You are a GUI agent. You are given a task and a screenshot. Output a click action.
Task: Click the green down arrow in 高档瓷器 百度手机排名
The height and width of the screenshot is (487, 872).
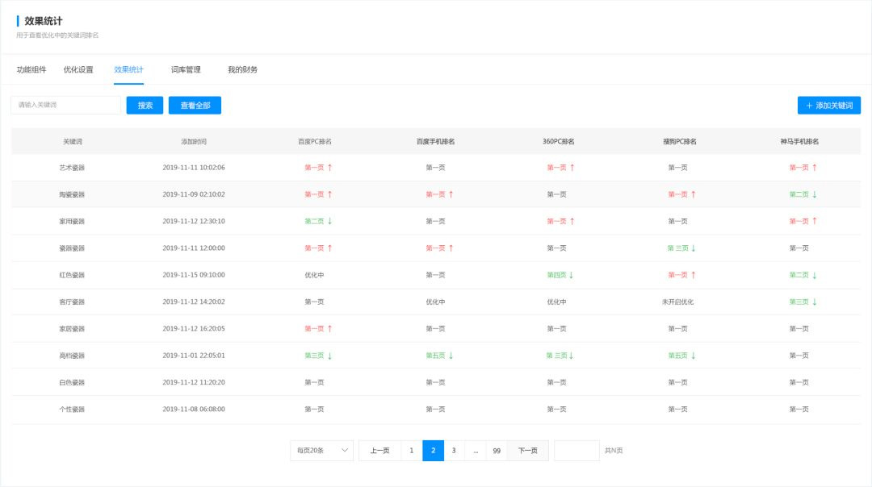(x=451, y=356)
